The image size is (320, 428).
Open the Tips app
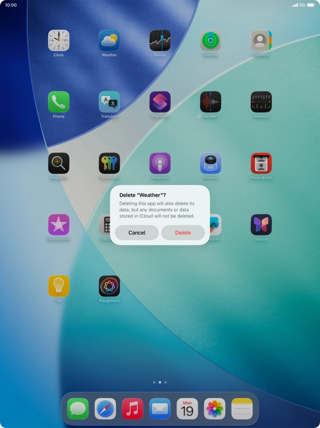(58, 286)
